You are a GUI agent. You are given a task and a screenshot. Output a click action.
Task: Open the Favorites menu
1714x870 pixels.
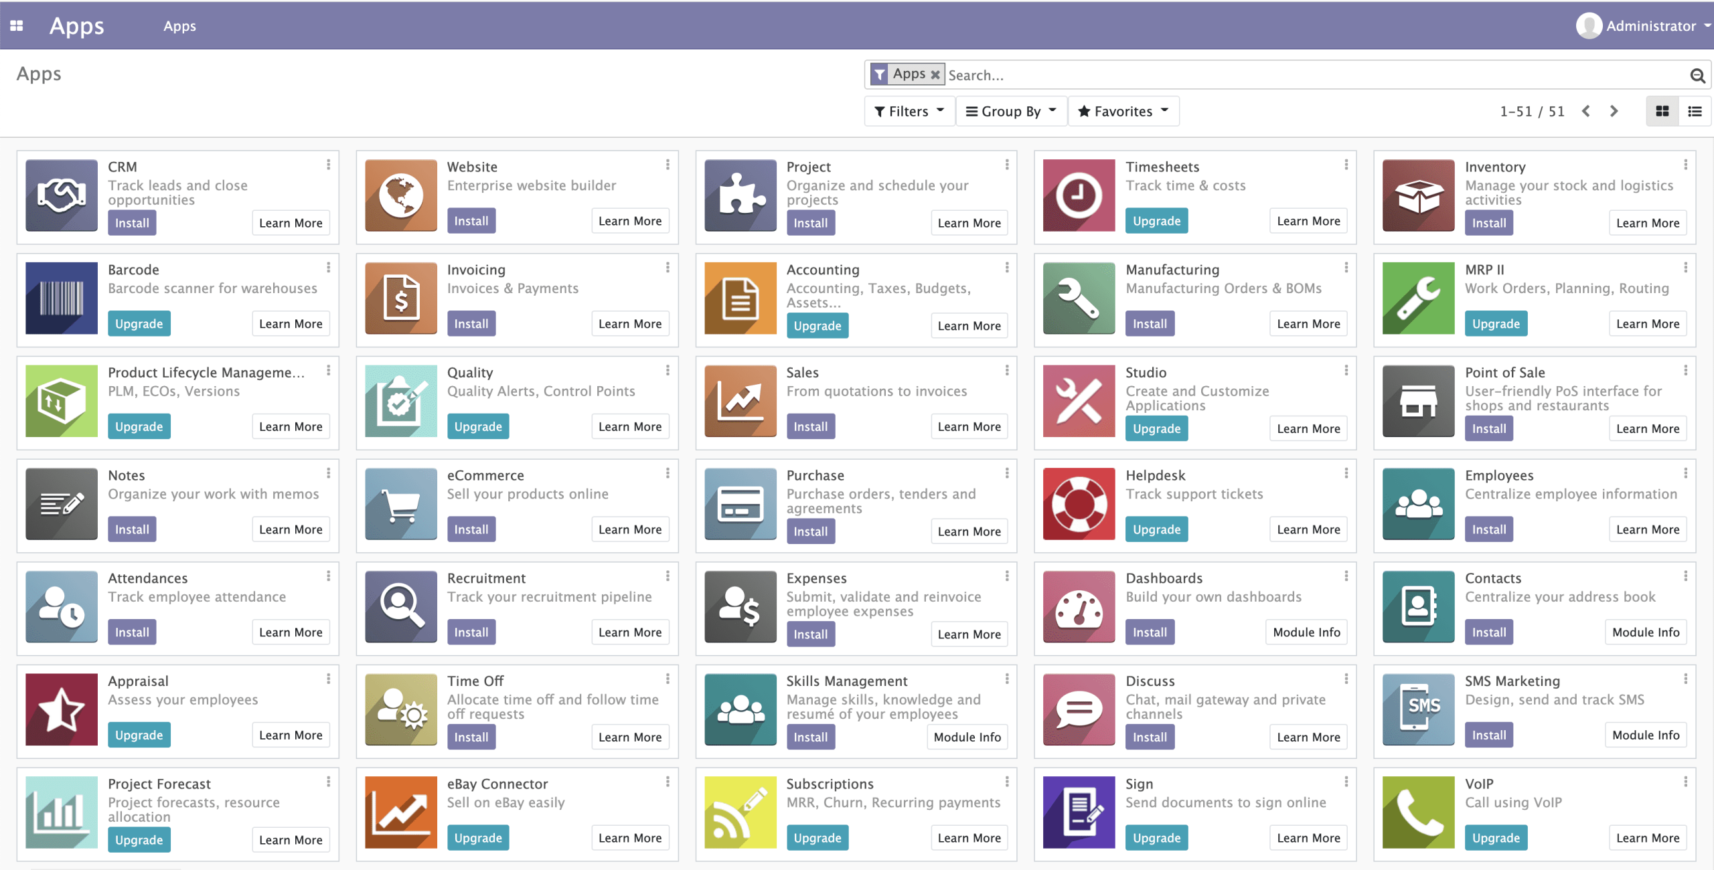[x=1123, y=111]
